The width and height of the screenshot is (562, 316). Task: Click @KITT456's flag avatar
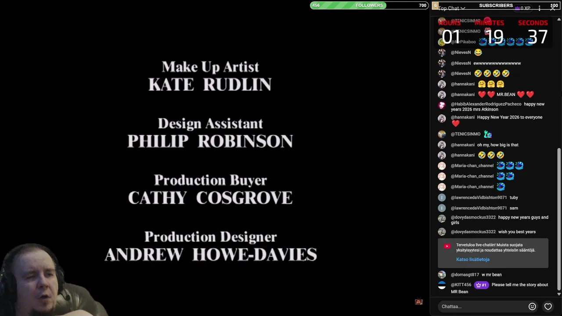pos(442,285)
